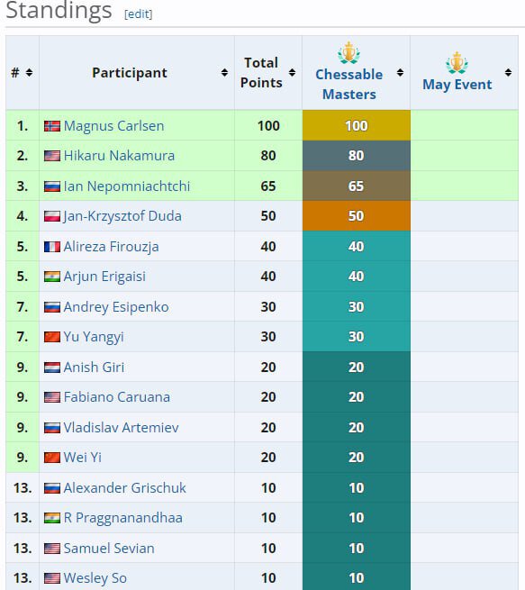The width and height of the screenshot is (525, 590).
Task: Click the Poland flag beside Jan-Krzysztof Duda
Action: point(52,216)
